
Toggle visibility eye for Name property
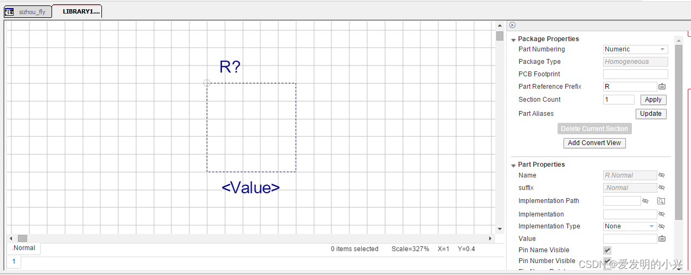(661, 175)
